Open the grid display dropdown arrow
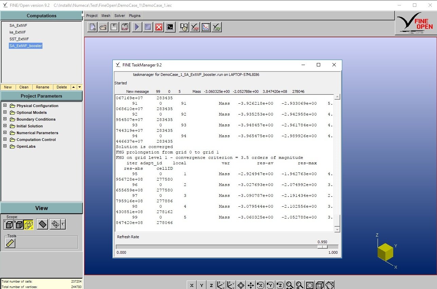Viewport: 437px width, 289px height. pos(63,224)
